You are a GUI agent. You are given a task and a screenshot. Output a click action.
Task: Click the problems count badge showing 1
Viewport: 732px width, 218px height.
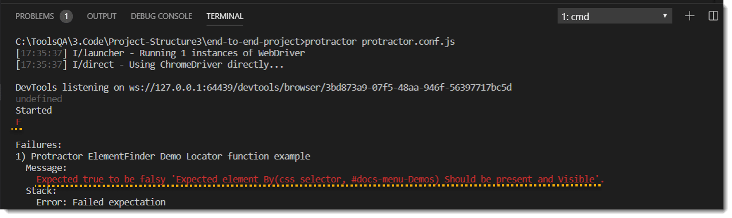[x=66, y=16]
